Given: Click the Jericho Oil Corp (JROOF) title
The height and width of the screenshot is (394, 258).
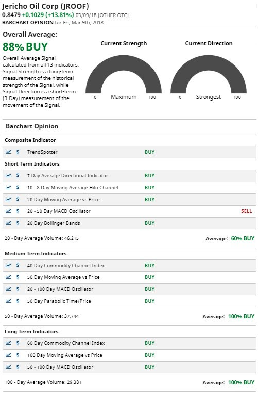Looking at the screenshot, I should point(45,6).
